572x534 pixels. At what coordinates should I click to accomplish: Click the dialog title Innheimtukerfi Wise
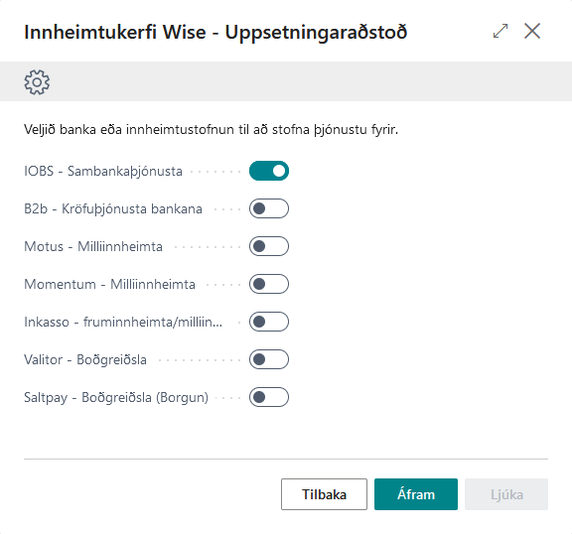215,32
